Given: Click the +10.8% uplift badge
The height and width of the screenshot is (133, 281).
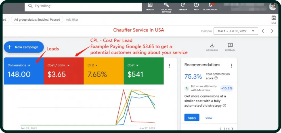Looking at the screenshot, I should (x=227, y=88).
